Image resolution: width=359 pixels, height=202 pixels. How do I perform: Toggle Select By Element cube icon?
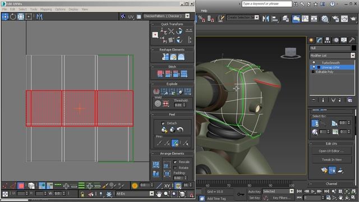tap(31, 186)
